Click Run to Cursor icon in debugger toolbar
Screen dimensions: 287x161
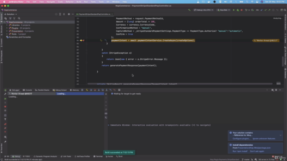point(110,90)
